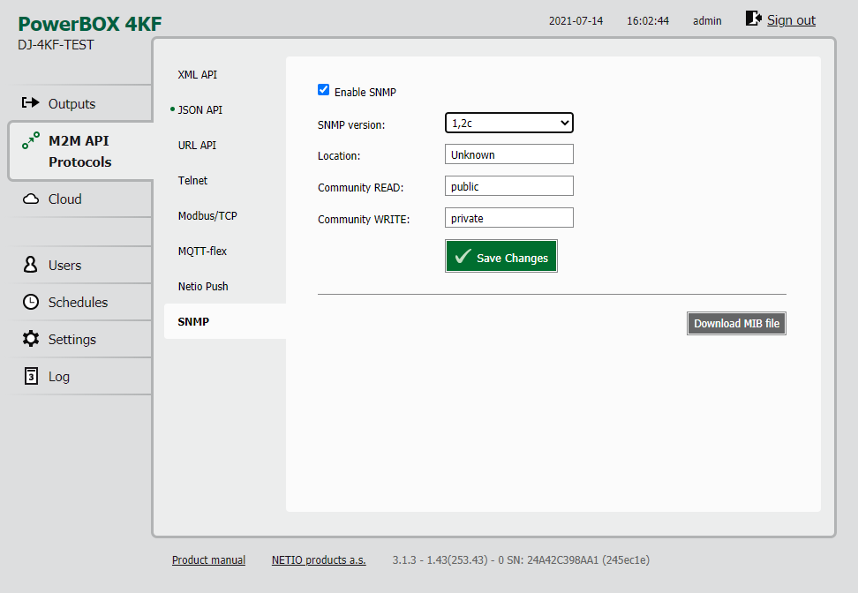Go to MQTT-flex protocol tab
The height and width of the screenshot is (593, 858).
pos(203,251)
